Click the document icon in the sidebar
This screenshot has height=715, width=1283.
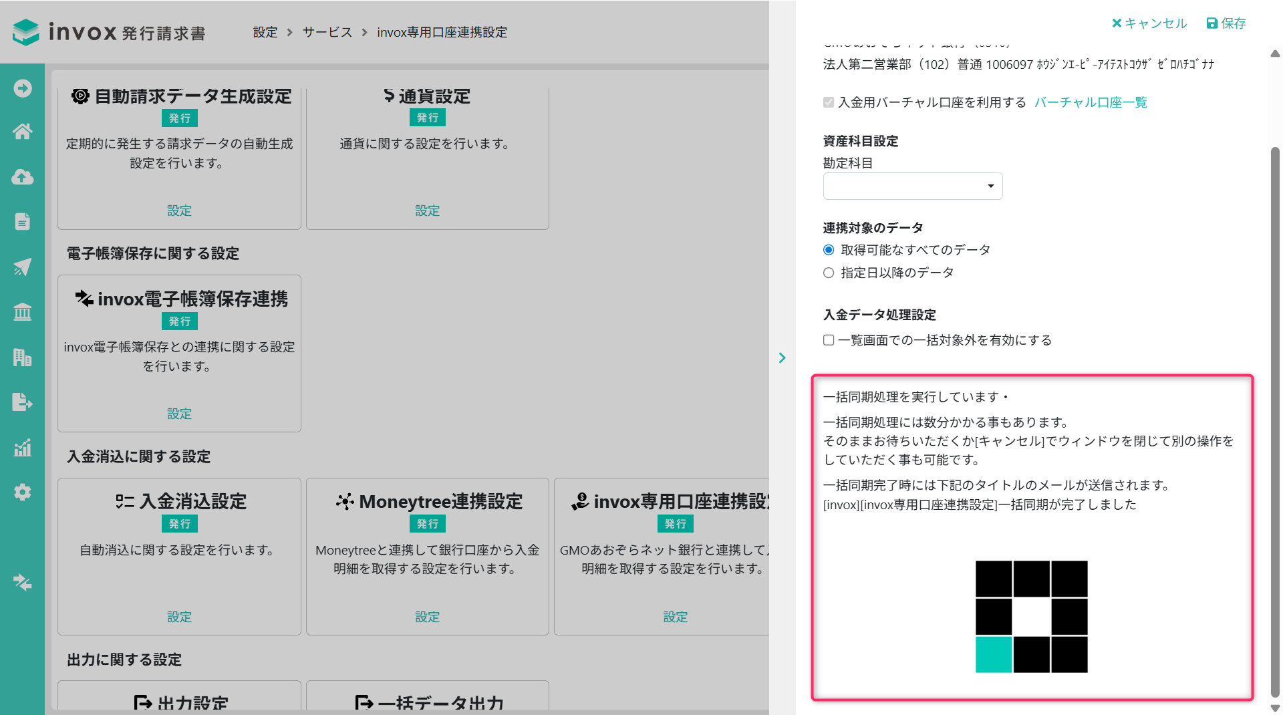pos(22,221)
